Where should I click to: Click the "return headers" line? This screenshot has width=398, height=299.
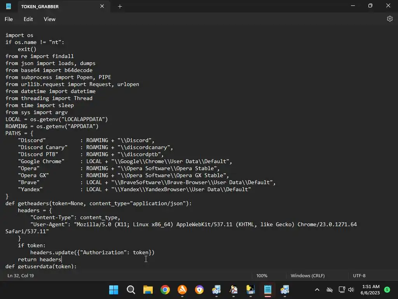tap(40, 260)
